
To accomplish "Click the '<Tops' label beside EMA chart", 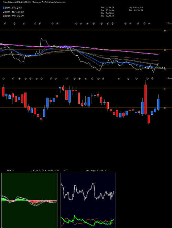I will (x=169, y=23).
